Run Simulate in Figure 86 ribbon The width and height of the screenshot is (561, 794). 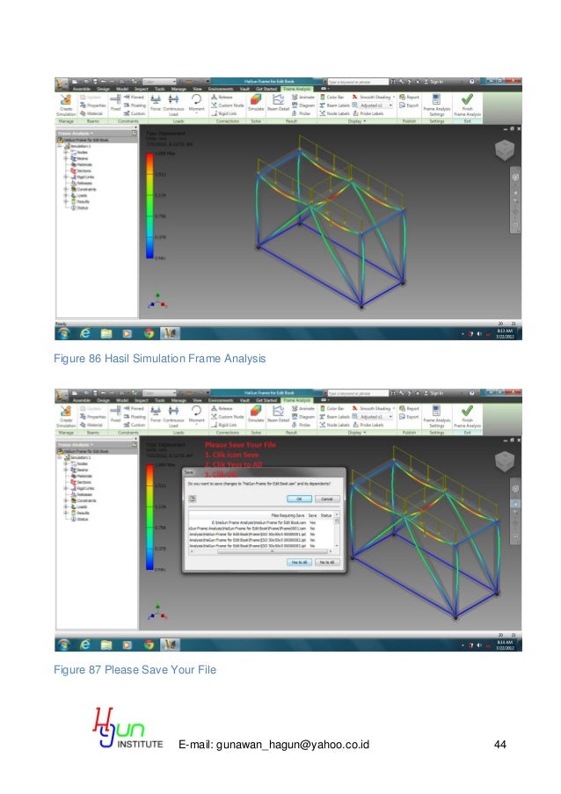tap(256, 102)
